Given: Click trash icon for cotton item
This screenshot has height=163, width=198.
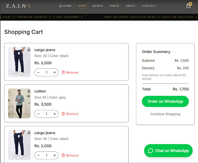Looking at the screenshot, I should click(x=63, y=114).
